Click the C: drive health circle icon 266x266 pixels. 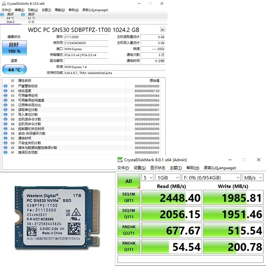coord(23,15)
